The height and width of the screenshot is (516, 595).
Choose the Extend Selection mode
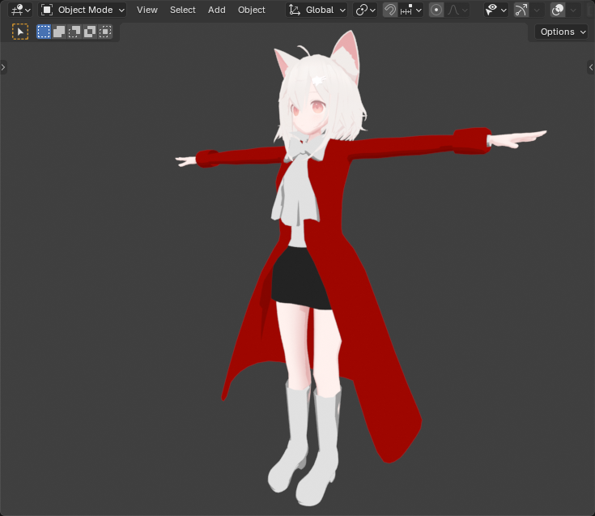(x=59, y=32)
